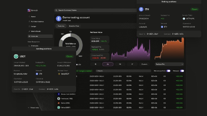Toggle the Hide spam switch
207x116 pixels.
(182, 71)
